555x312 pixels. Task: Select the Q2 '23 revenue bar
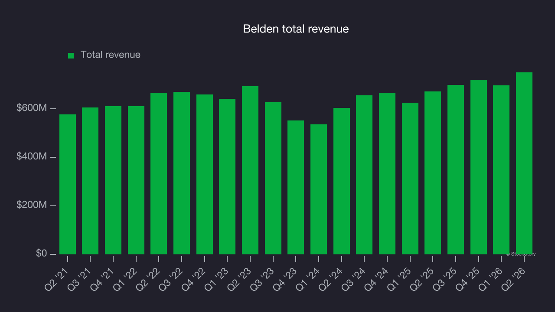click(250, 170)
